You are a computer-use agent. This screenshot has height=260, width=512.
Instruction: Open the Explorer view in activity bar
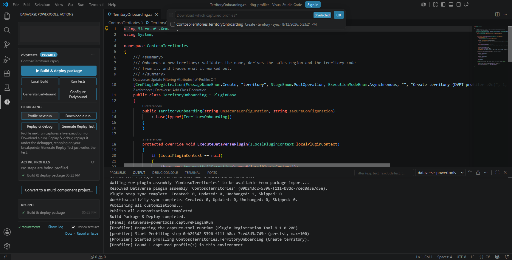tap(7, 16)
